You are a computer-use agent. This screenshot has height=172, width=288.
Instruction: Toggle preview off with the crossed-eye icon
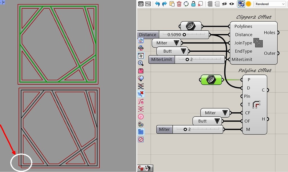click(x=224, y=4)
